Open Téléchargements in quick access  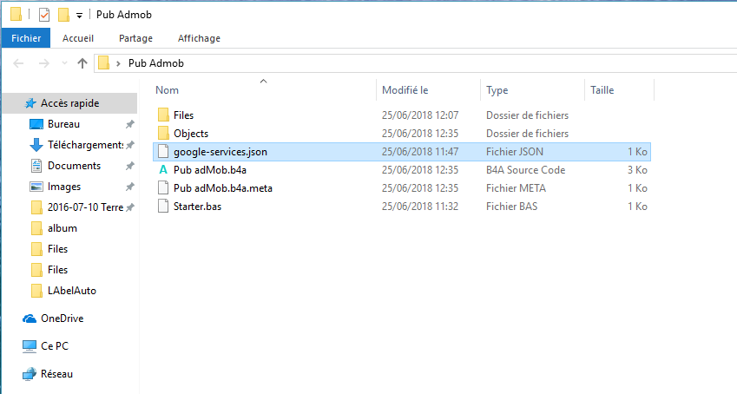click(84, 145)
